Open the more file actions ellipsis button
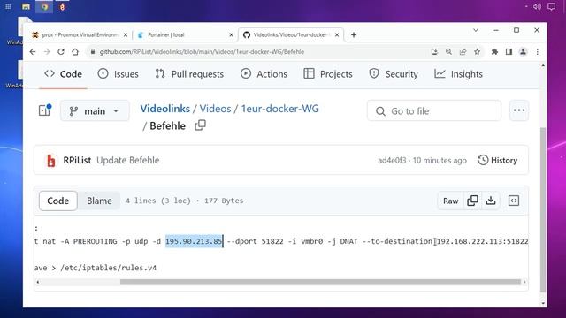Image resolution: width=566 pixels, height=318 pixels. click(x=519, y=110)
